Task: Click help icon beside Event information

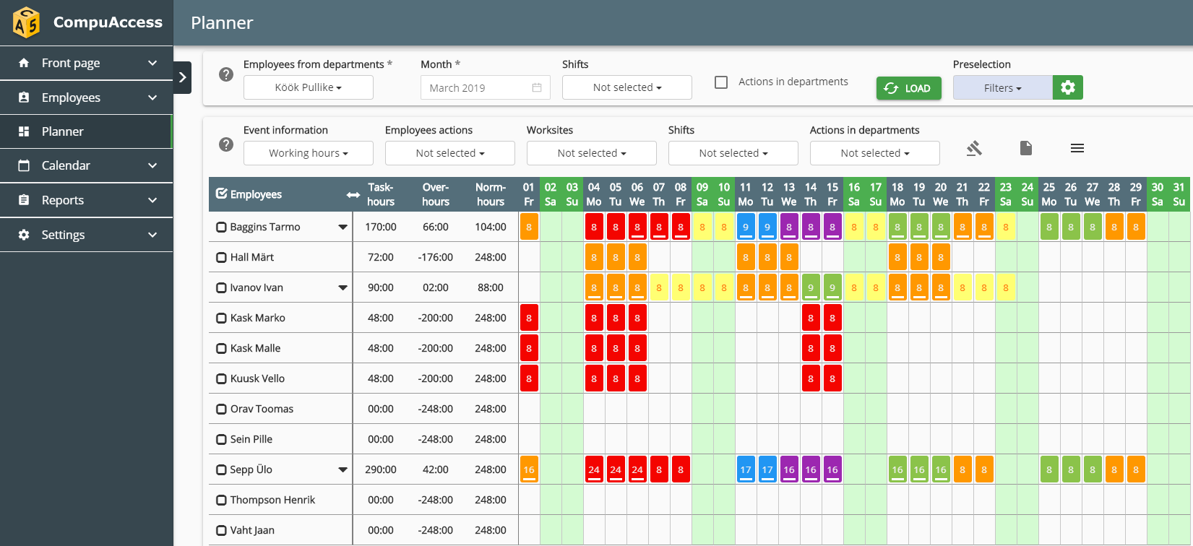Action: tap(226, 144)
